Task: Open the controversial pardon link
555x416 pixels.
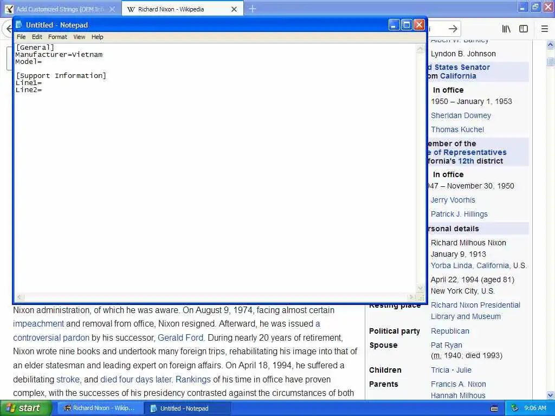Action: click(51, 338)
